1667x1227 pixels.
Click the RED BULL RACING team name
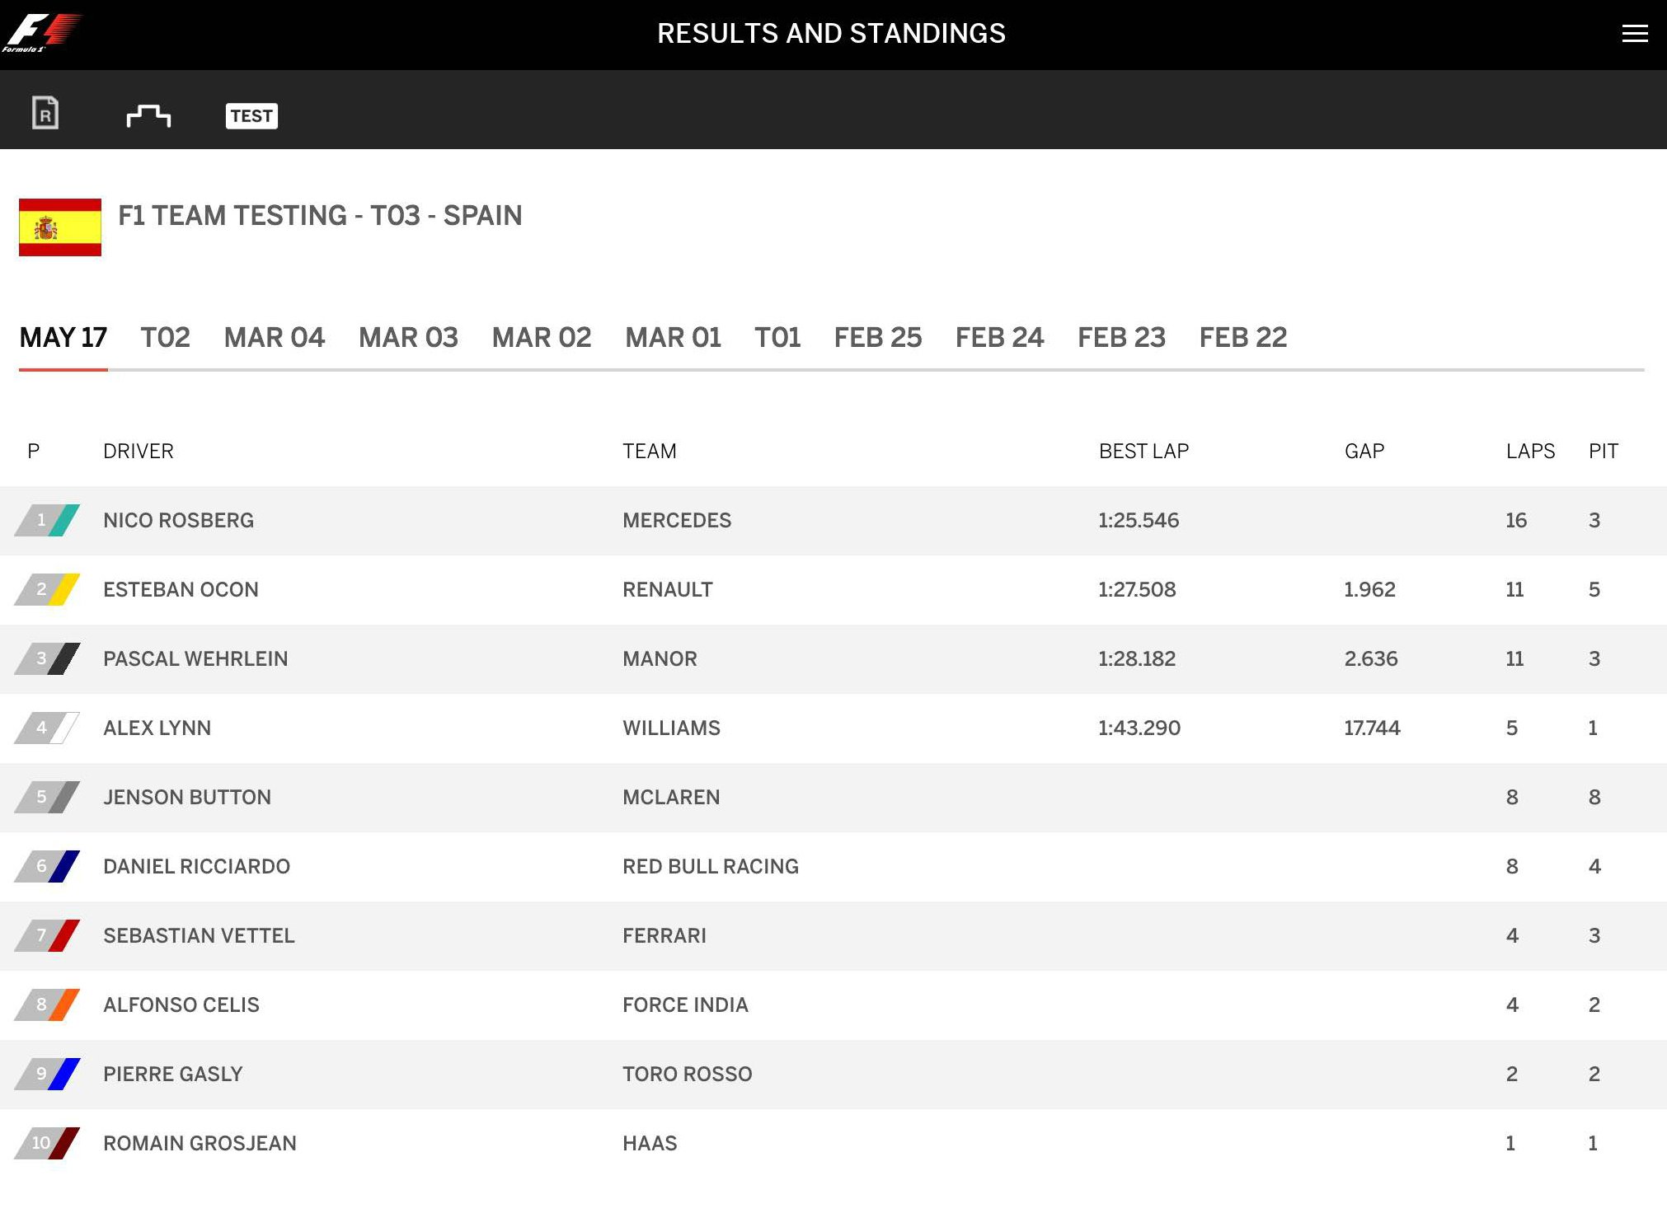point(711,867)
